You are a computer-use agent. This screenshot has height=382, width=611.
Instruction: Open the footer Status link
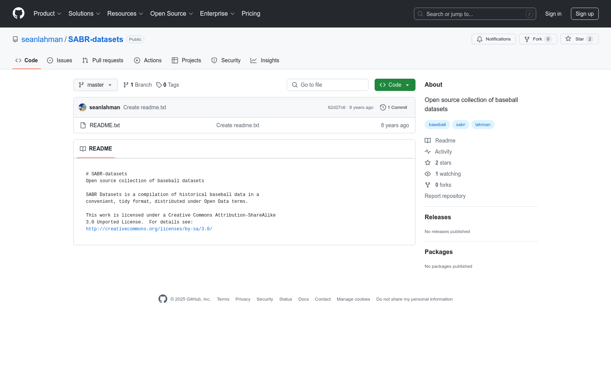286,299
